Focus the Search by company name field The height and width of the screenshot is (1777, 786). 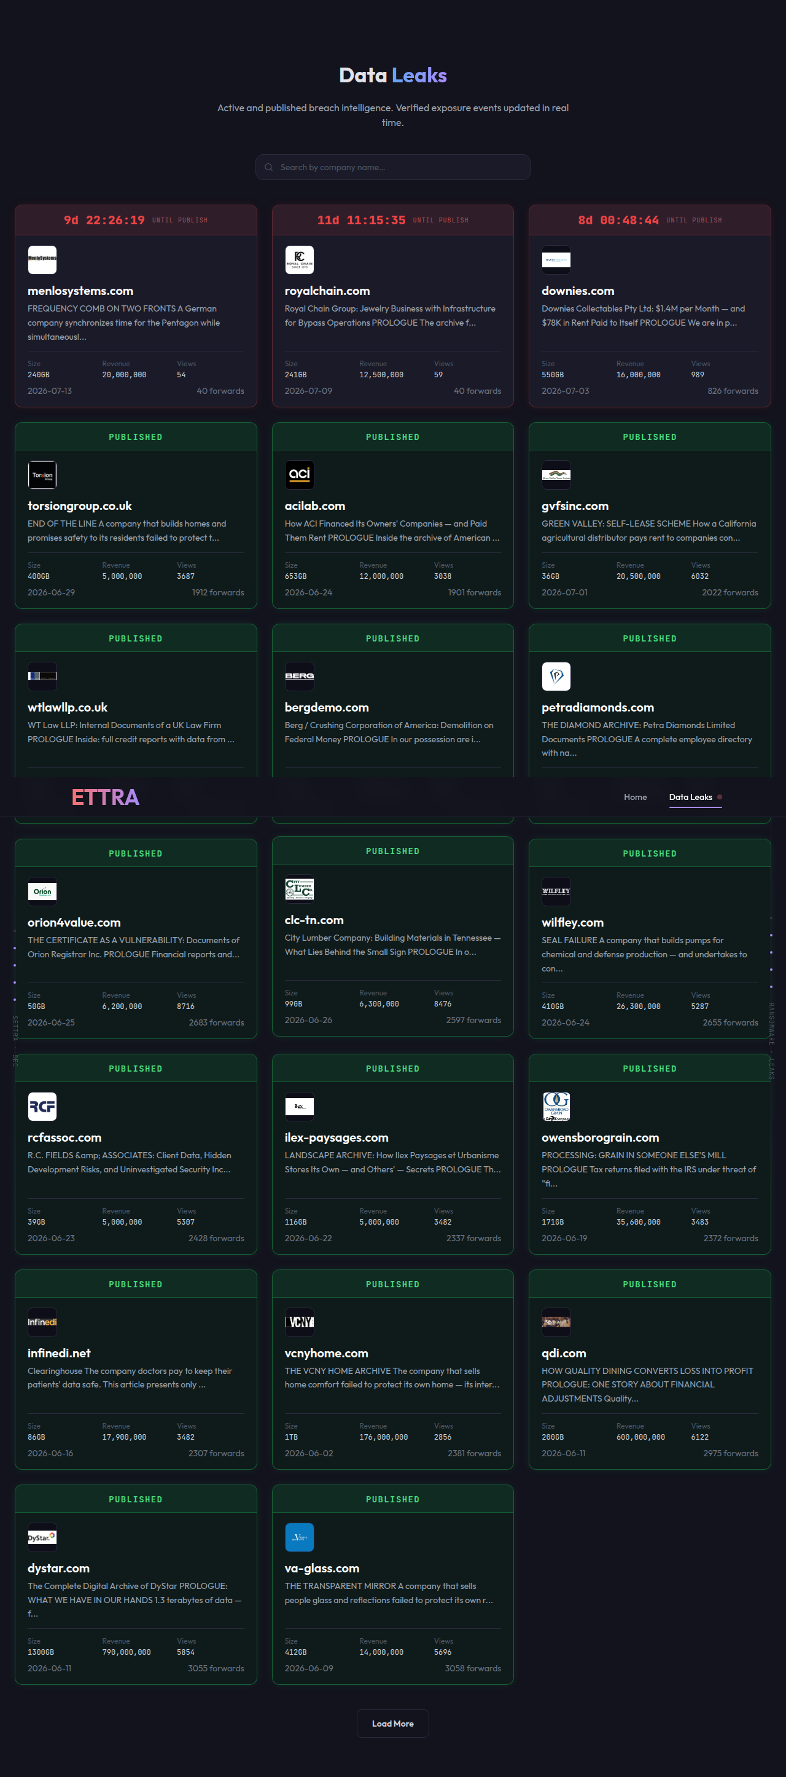(393, 167)
